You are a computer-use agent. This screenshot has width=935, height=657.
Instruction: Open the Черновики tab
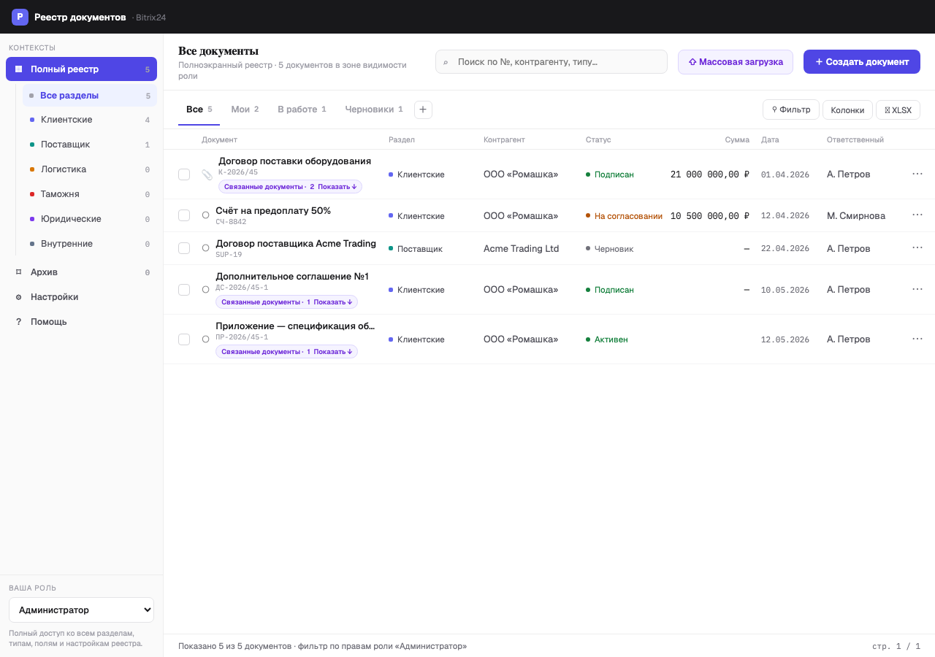click(x=374, y=109)
